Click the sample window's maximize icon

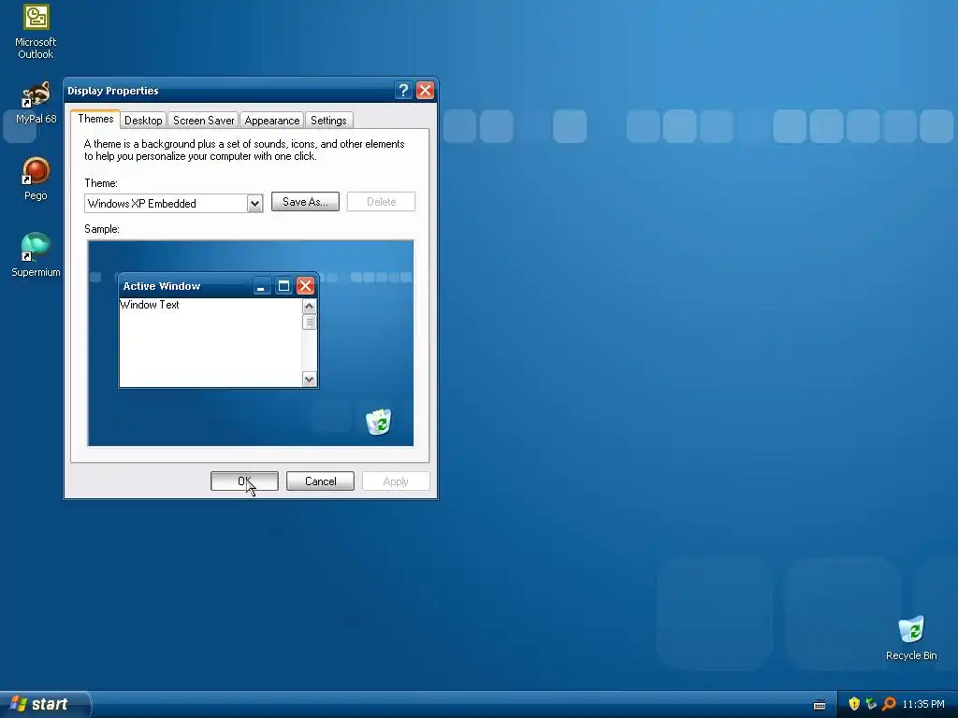[x=283, y=286]
